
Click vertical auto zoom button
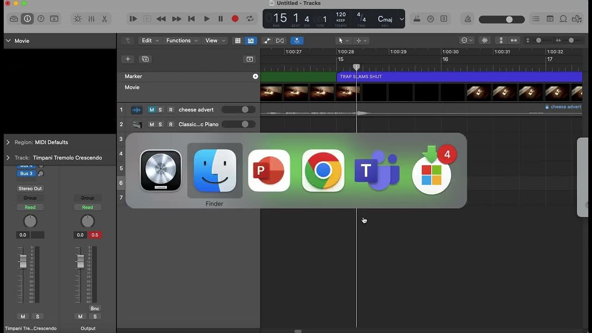(x=501, y=41)
